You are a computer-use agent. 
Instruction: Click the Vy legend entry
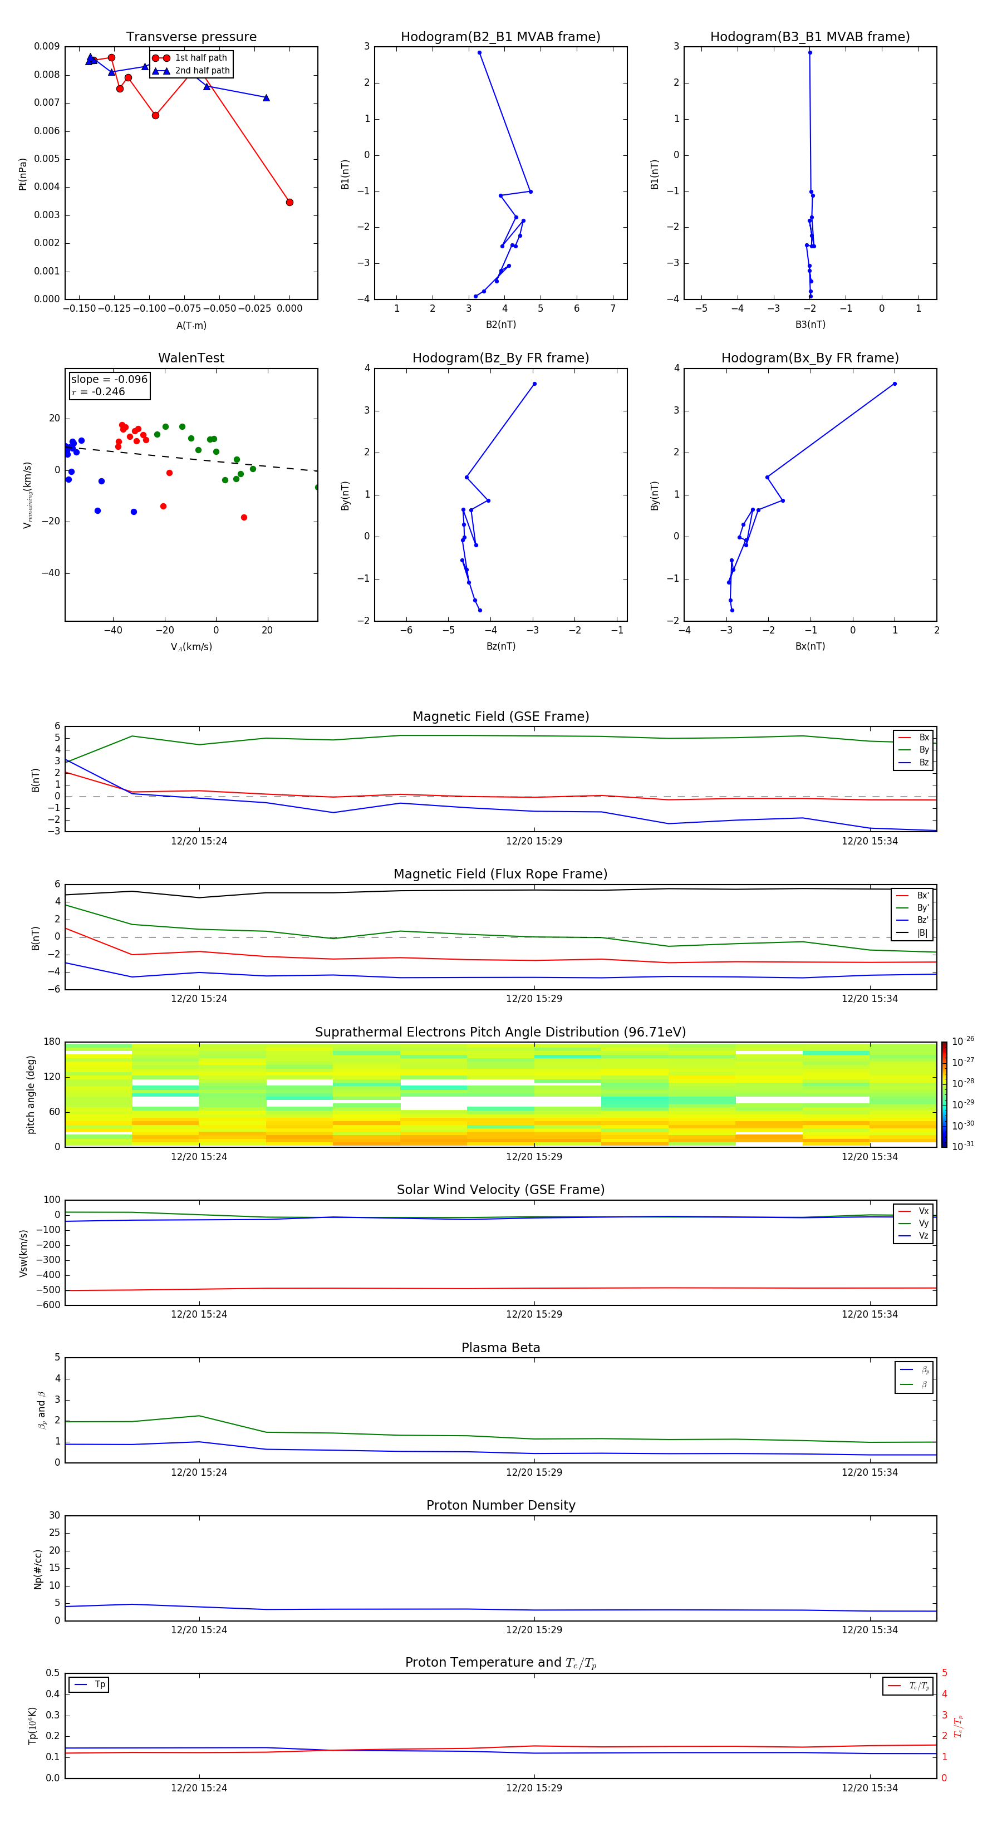[913, 1223]
